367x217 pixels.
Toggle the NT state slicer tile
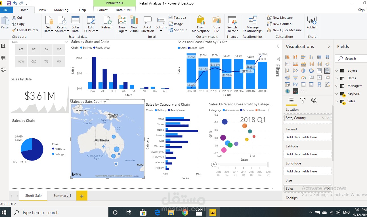(34, 49)
